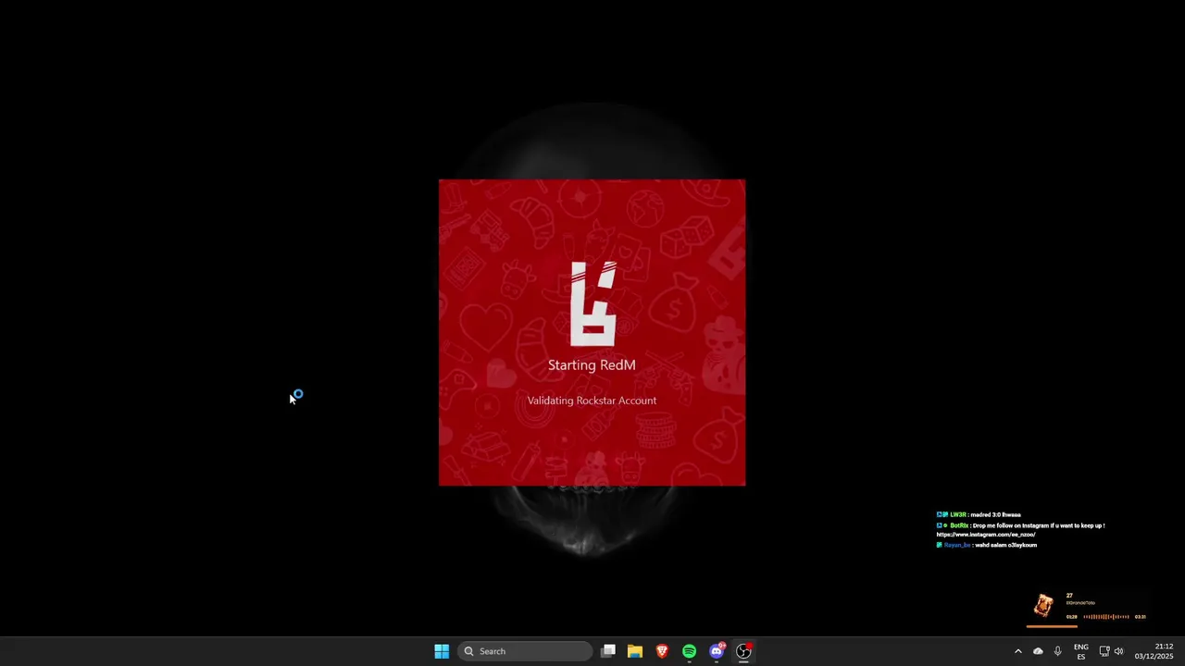Open the Windows Start menu

(x=442, y=651)
